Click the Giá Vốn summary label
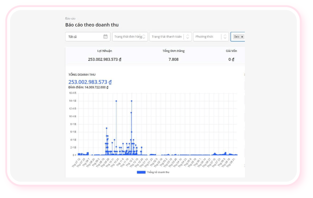Viewport: 313px width, 198px height. tap(231, 51)
